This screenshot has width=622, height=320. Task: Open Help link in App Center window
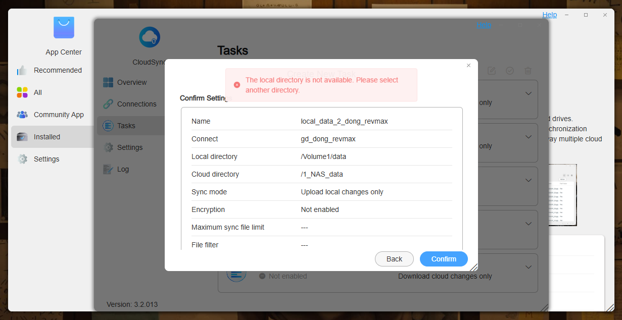[x=550, y=15]
